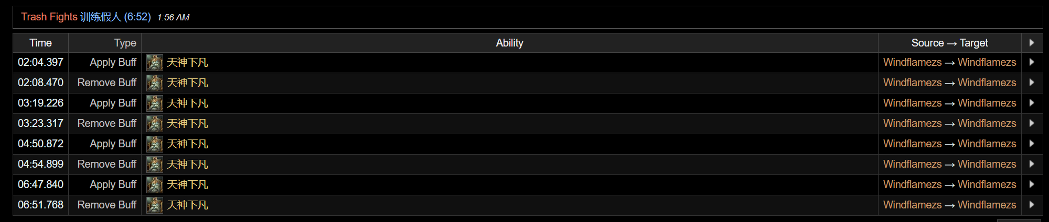Click ability icon in 06:47.840 row
Viewport: 1049px width, 222px height.
154,185
